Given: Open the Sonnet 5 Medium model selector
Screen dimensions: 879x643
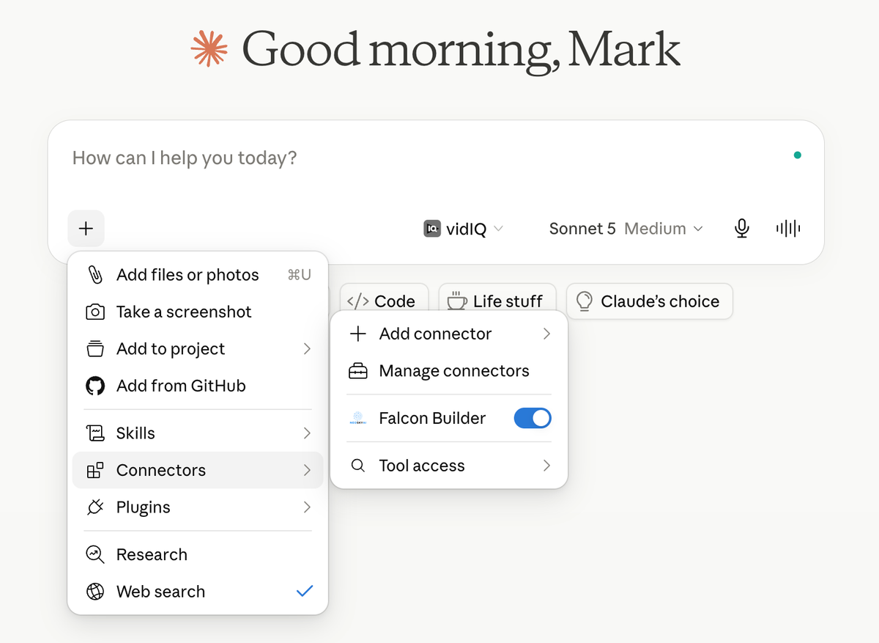Looking at the screenshot, I should (x=626, y=229).
